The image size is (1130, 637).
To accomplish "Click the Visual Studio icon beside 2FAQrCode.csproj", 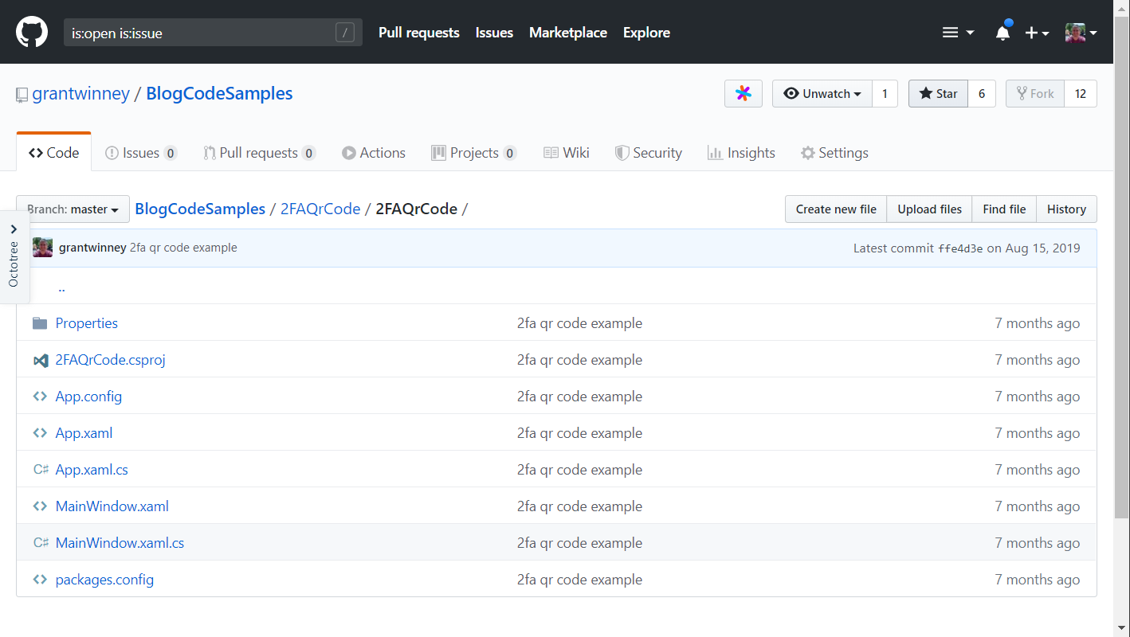I will coord(40,360).
